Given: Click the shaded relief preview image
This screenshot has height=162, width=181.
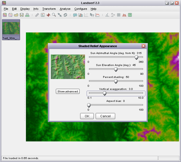Looking at the screenshot, I should tap(68, 67).
